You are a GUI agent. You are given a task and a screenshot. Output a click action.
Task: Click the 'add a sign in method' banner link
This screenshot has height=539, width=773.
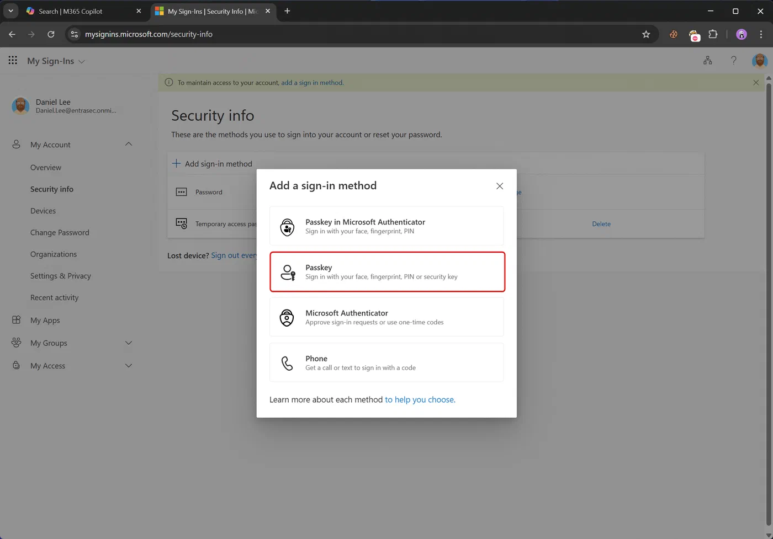(312, 83)
